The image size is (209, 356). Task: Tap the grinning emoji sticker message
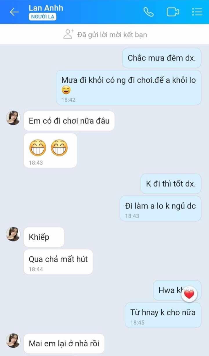(50, 149)
